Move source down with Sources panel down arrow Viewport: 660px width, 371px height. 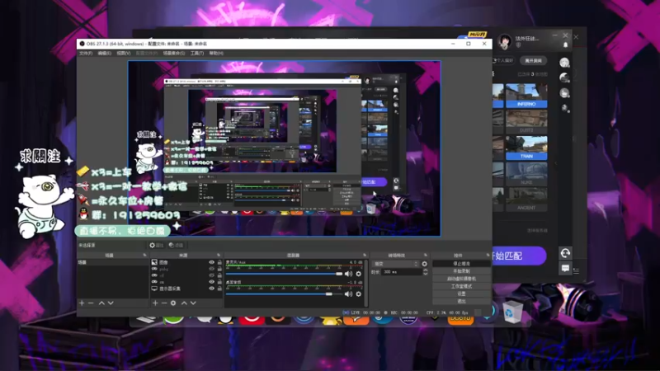193,303
